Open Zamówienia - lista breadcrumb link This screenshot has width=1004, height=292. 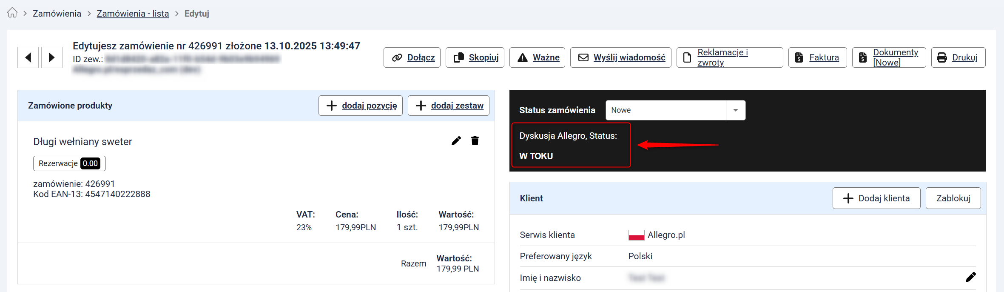point(133,14)
